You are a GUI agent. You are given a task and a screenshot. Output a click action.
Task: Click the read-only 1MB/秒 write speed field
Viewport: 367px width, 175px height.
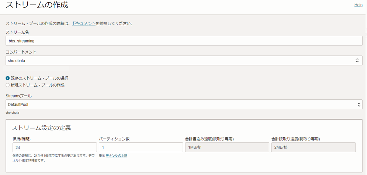pos(227,147)
